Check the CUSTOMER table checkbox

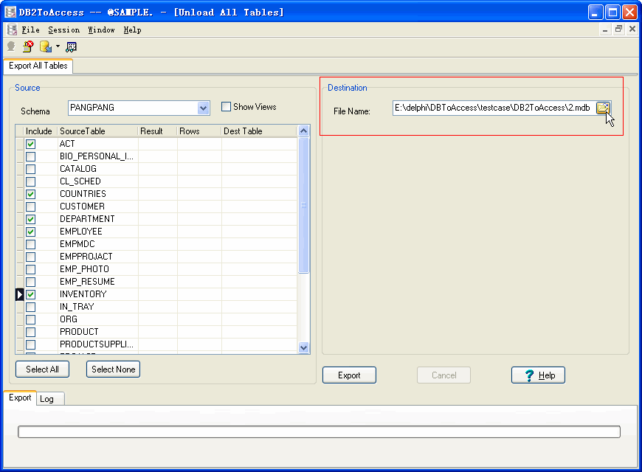pyautogui.click(x=31, y=206)
